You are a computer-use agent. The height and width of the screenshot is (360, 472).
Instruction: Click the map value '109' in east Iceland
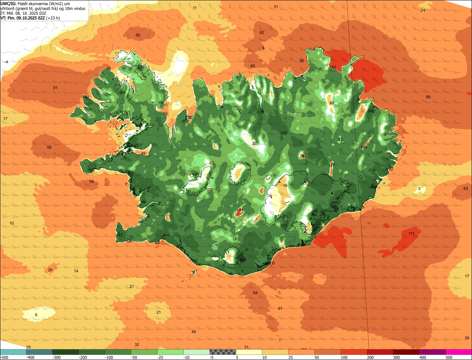tap(364, 147)
